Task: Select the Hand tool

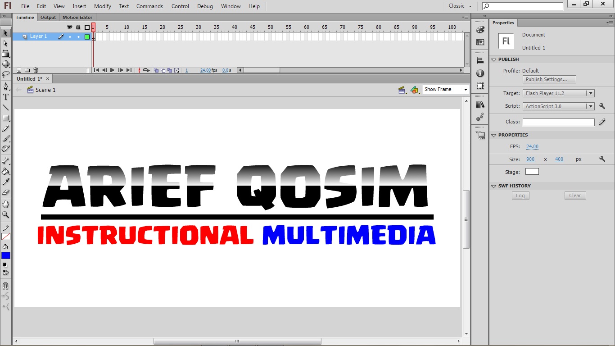Action: click(6, 204)
